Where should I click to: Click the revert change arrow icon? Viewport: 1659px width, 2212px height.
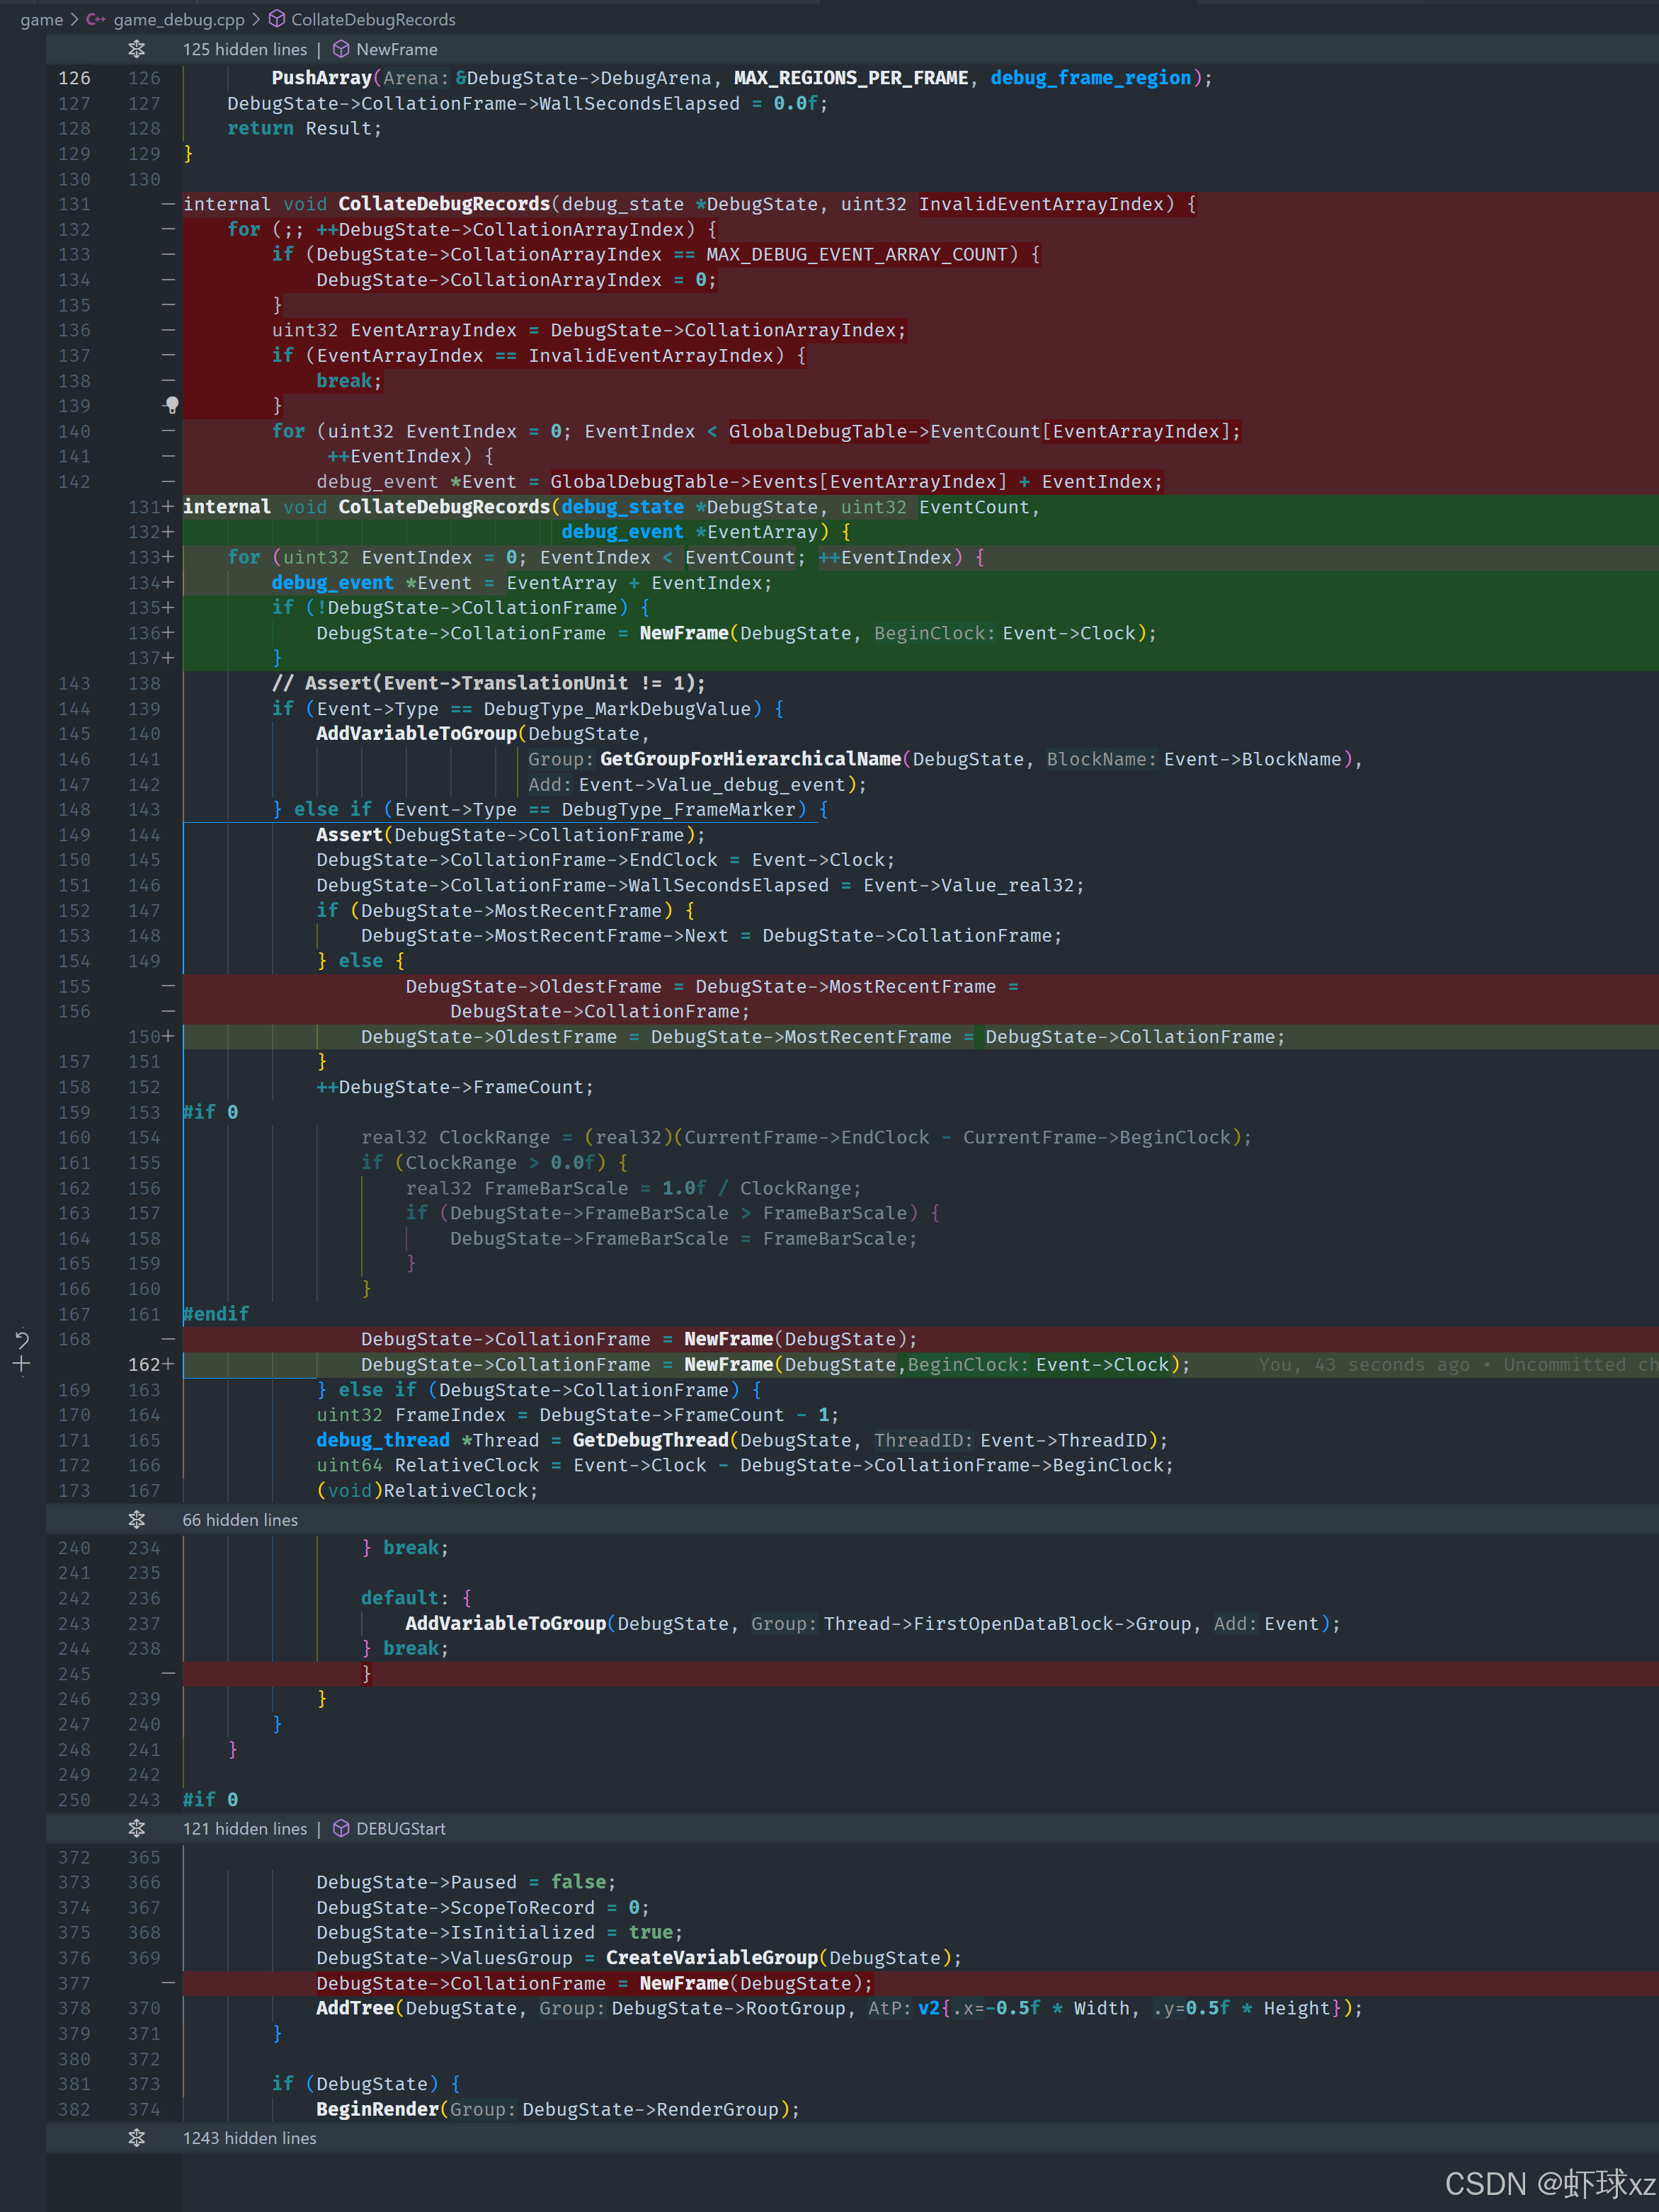22,1339
